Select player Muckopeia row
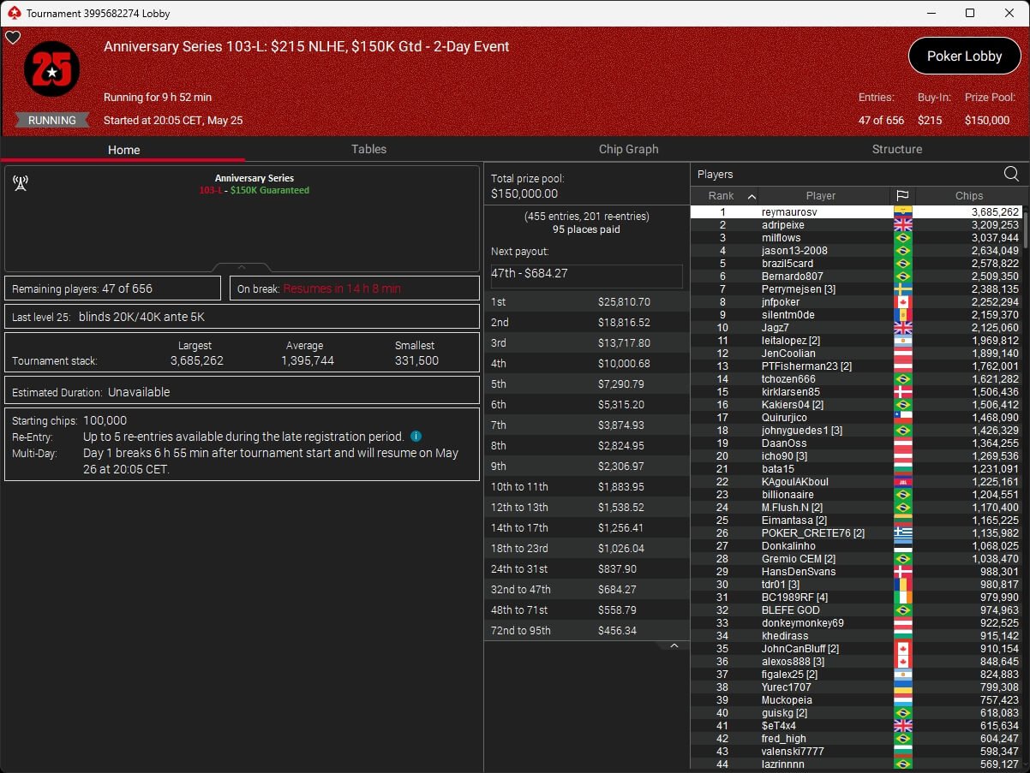The image size is (1030, 773). point(857,700)
